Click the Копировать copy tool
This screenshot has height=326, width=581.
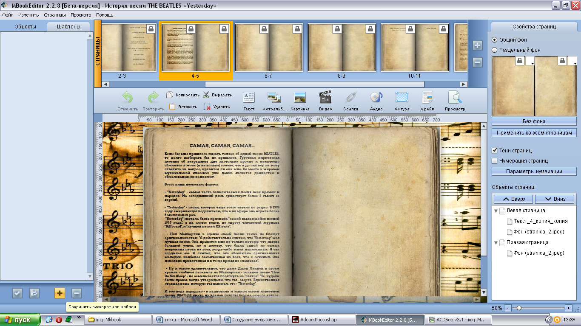click(x=183, y=95)
